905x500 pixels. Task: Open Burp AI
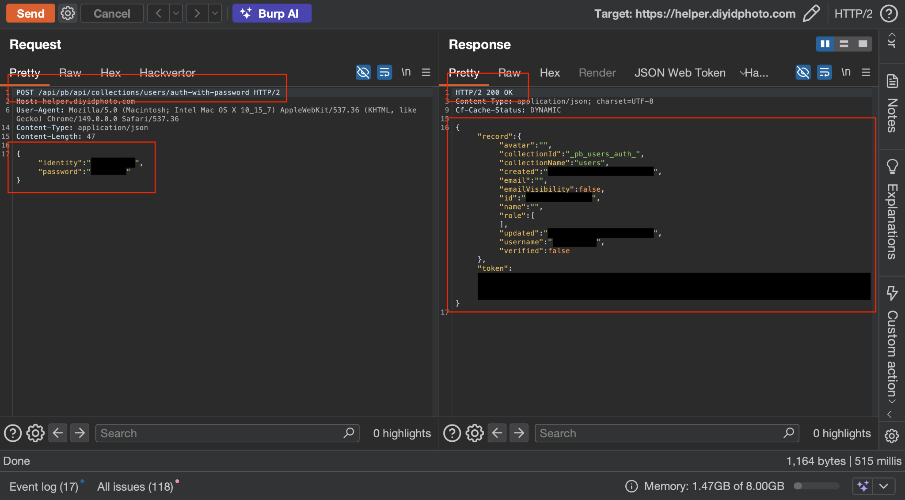click(272, 13)
